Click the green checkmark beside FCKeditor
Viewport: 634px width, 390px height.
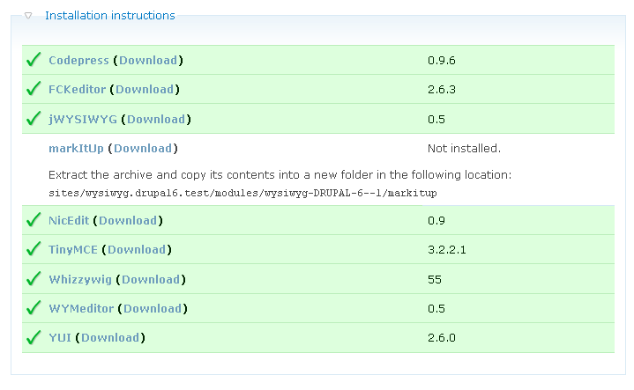34,88
